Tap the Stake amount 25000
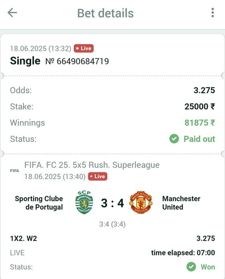Image resolution: width=225 pixels, height=279 pixels. 200,107
